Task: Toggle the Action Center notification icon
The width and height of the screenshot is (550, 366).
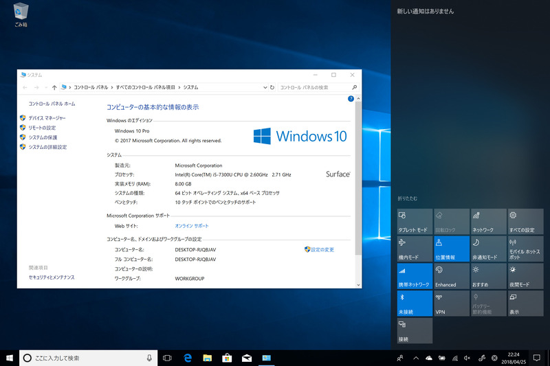Action: 536,358
